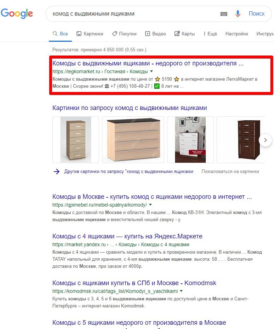The height and width of the screenshot is (329, 275).
Task: Open Настройки search settings
Action: click(236, 34)
